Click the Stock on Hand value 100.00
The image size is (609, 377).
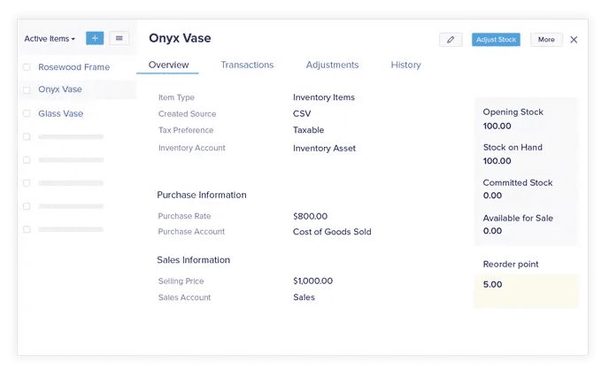click(x=497, y=161)
